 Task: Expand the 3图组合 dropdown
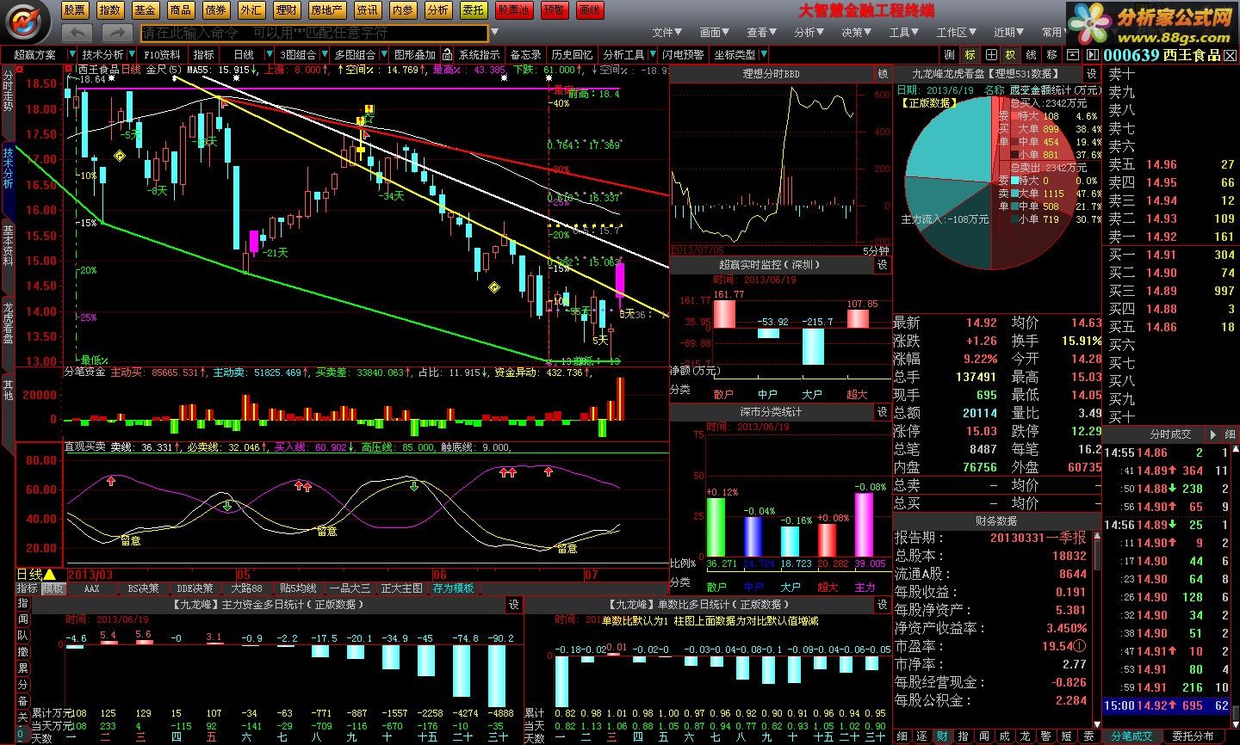coord(323,54)
